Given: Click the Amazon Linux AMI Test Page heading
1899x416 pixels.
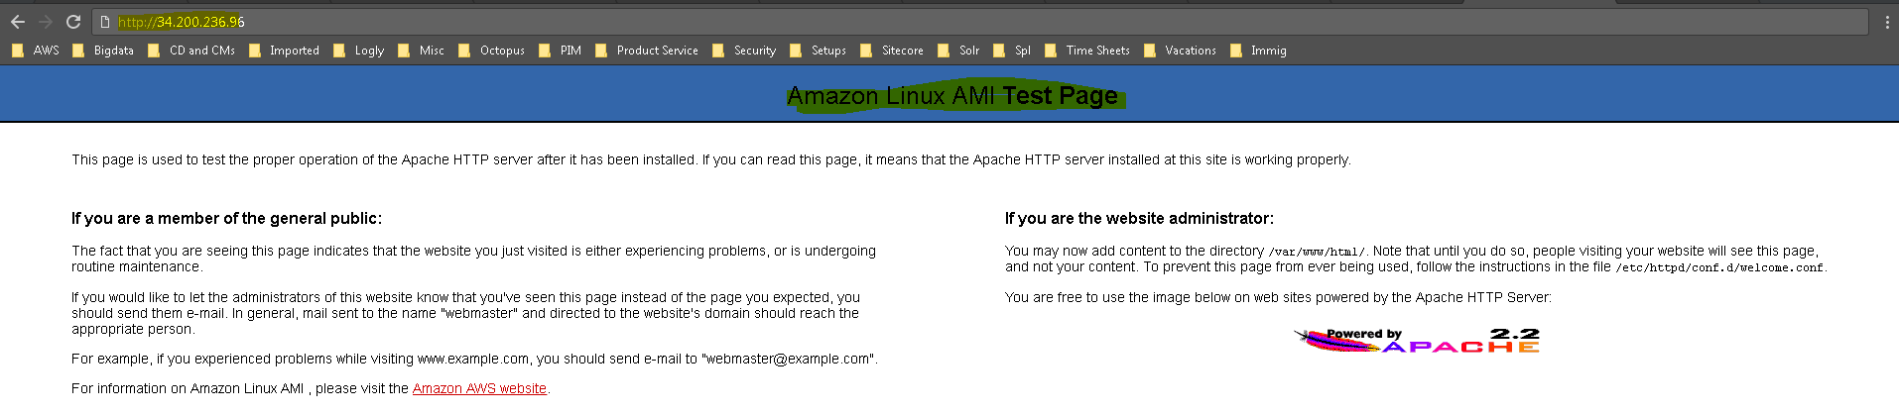Looking at the screenshot, I should (952, 96).
